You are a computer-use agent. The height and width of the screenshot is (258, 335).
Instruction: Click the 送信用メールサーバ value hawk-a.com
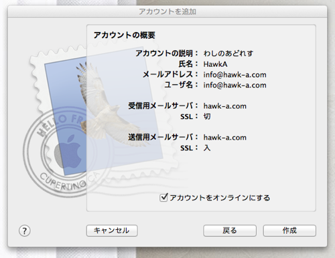coord(224,138)
